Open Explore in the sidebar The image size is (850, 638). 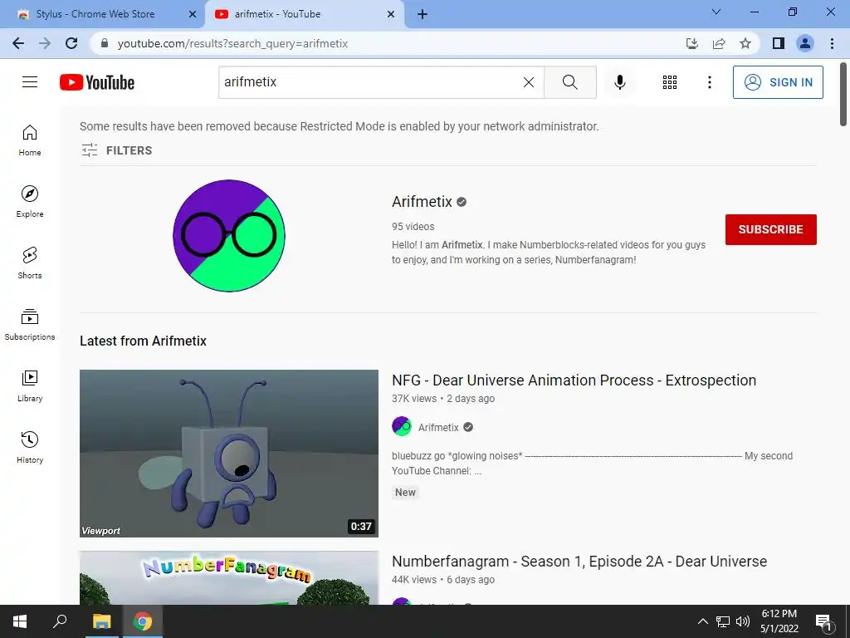tap(30, 202)
